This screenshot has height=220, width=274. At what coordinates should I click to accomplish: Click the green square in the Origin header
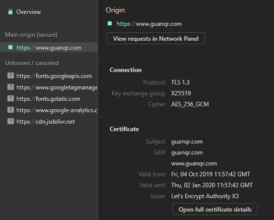click(x=110, y=23)
